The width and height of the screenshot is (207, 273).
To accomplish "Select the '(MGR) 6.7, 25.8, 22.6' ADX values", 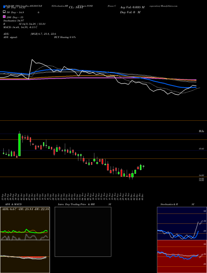I will coord(43,34).
